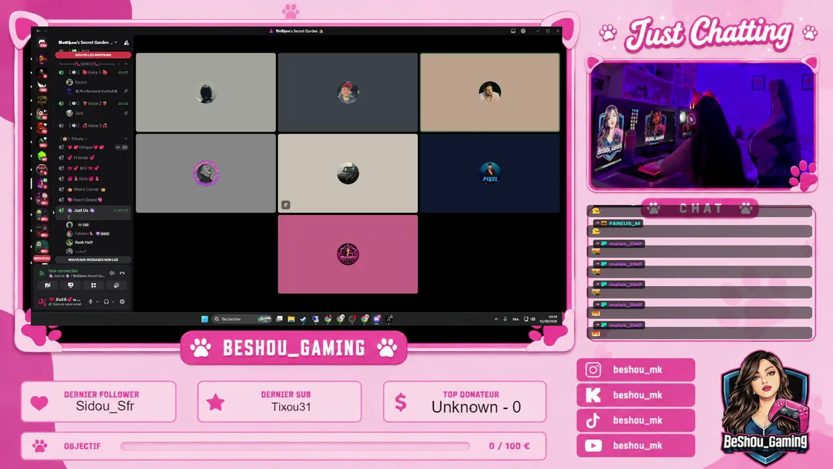Screen dimensions: 833x469
Task: Toggle noise suppression waveform icon
Action: (113, 273)
